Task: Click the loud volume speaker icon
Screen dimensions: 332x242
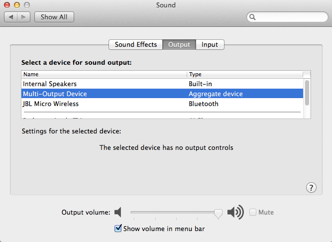Action: pyautogui.click(x=235, y=213)
